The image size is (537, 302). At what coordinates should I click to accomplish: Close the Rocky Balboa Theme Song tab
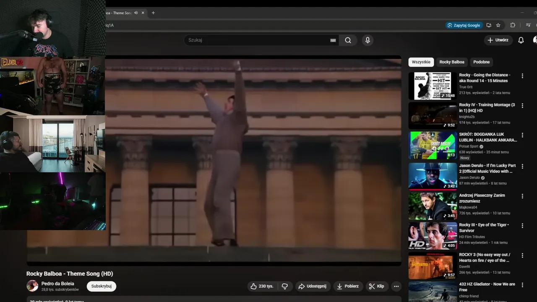[143, 13]
